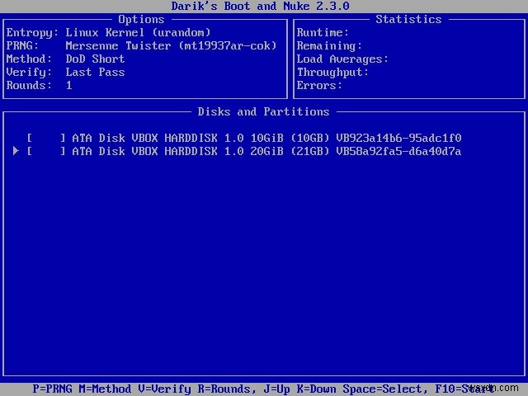The image size is (528, 396).
Task: Click the Remaining label
Action: pos(329,46)
